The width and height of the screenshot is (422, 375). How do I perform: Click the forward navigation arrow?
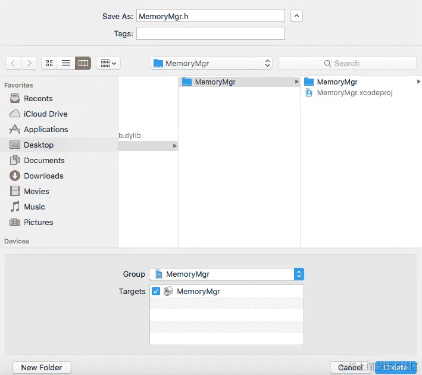point(29,63)
